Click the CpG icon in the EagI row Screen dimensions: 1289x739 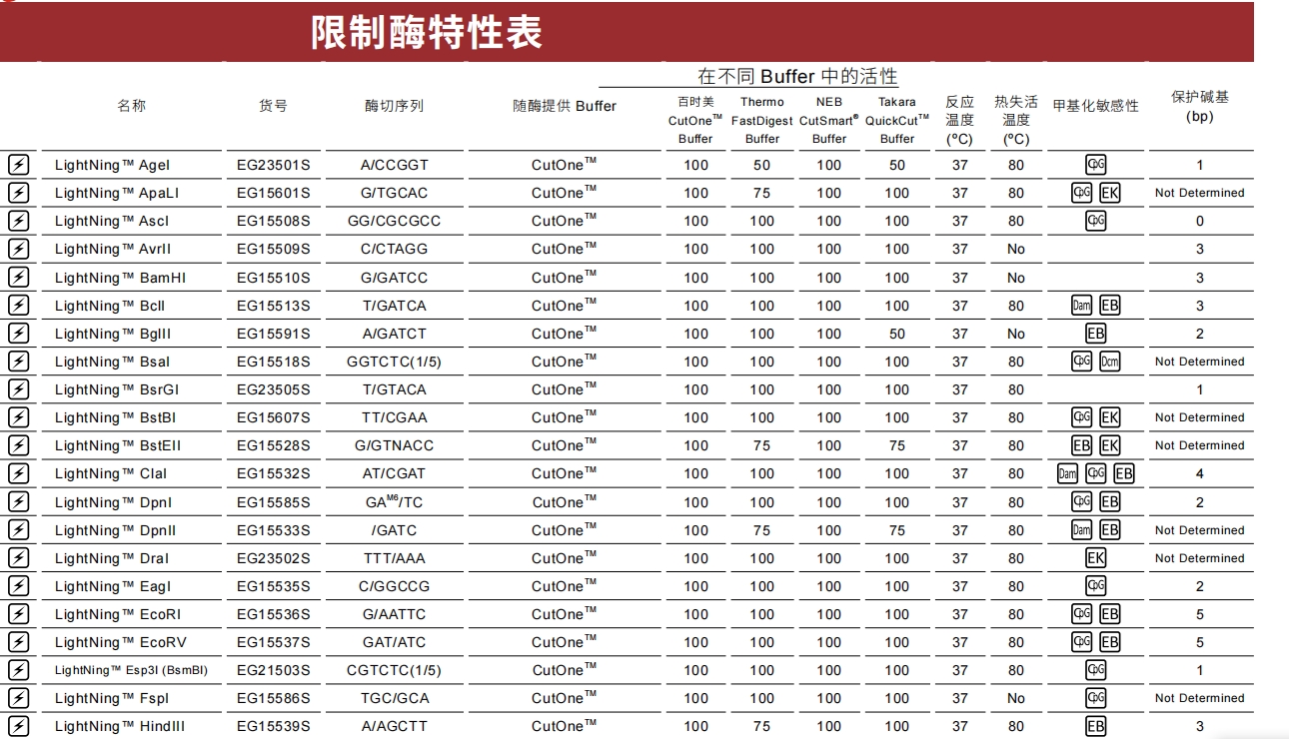tap(1096, 586)
